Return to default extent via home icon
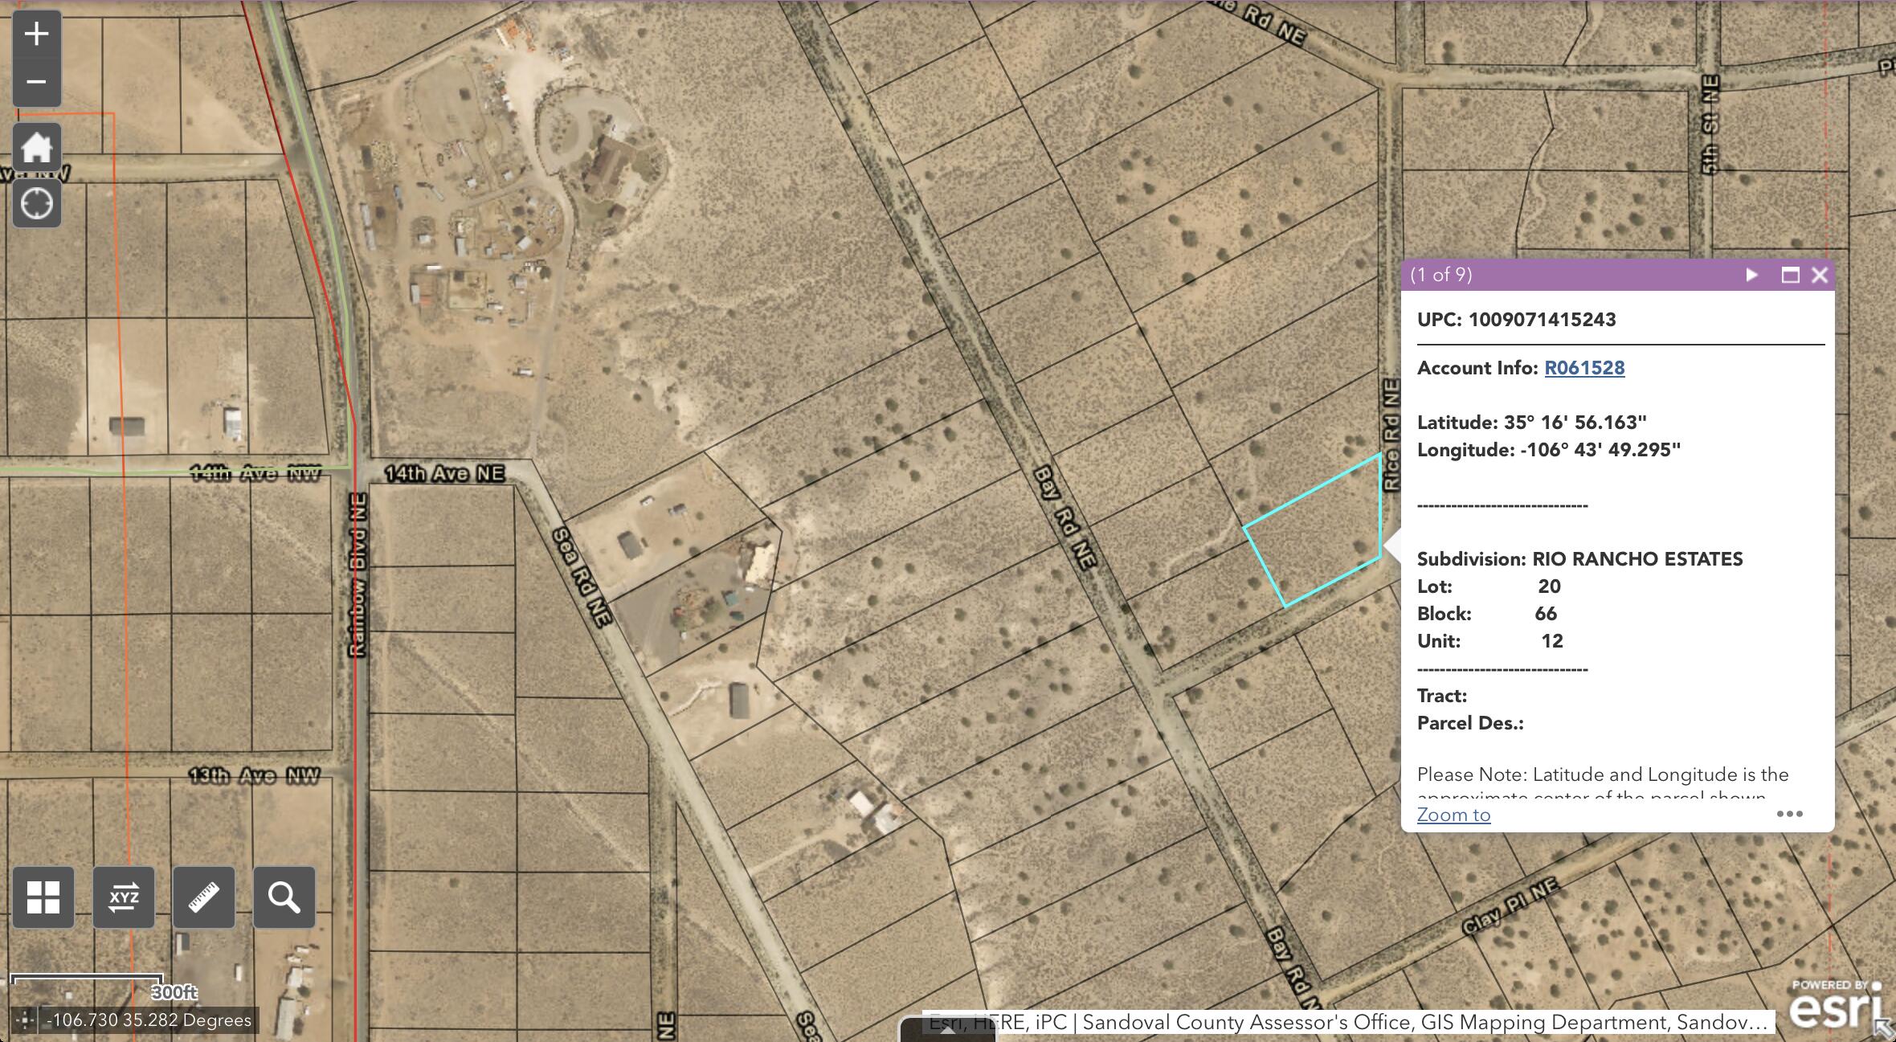Screen dimensions: 1896x1042 (37, 147)
